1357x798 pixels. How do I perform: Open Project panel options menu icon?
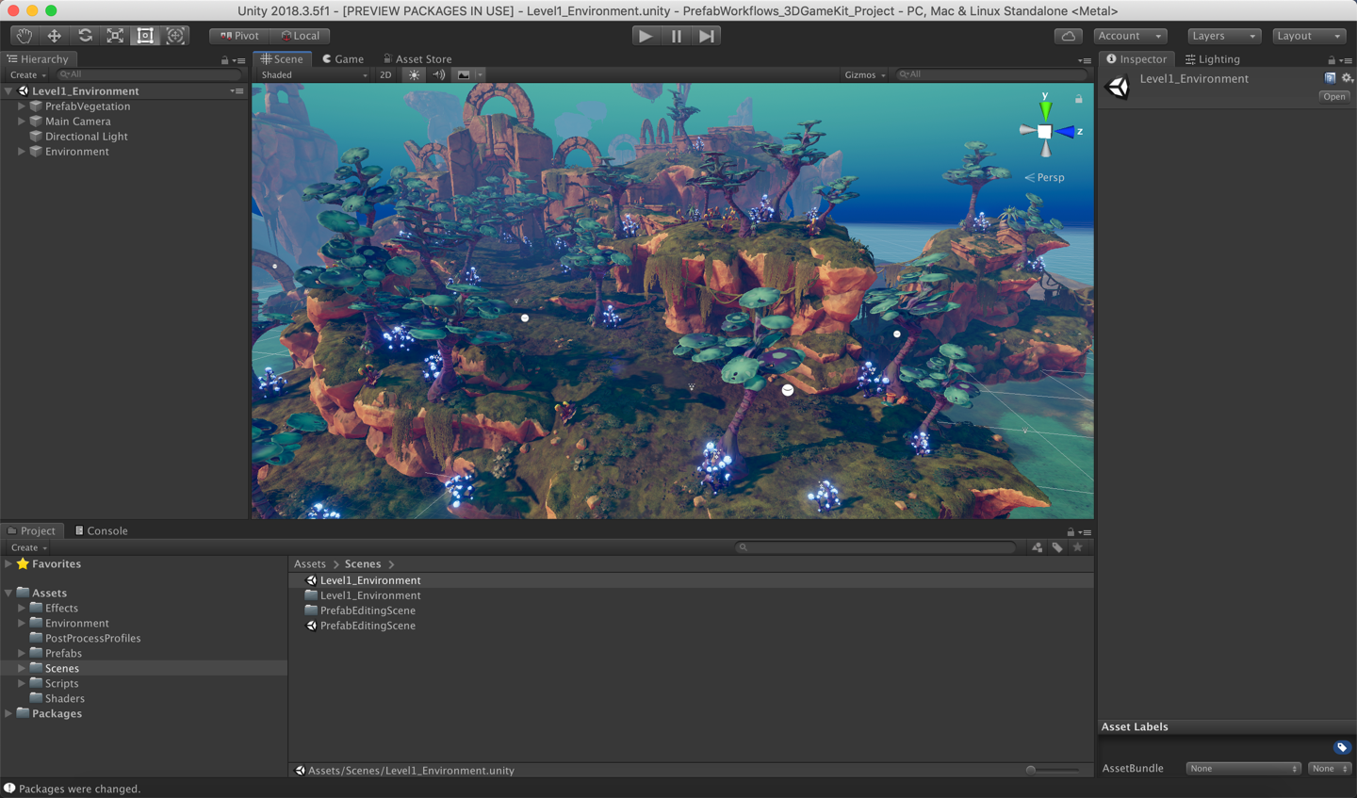pos(1085,532)
